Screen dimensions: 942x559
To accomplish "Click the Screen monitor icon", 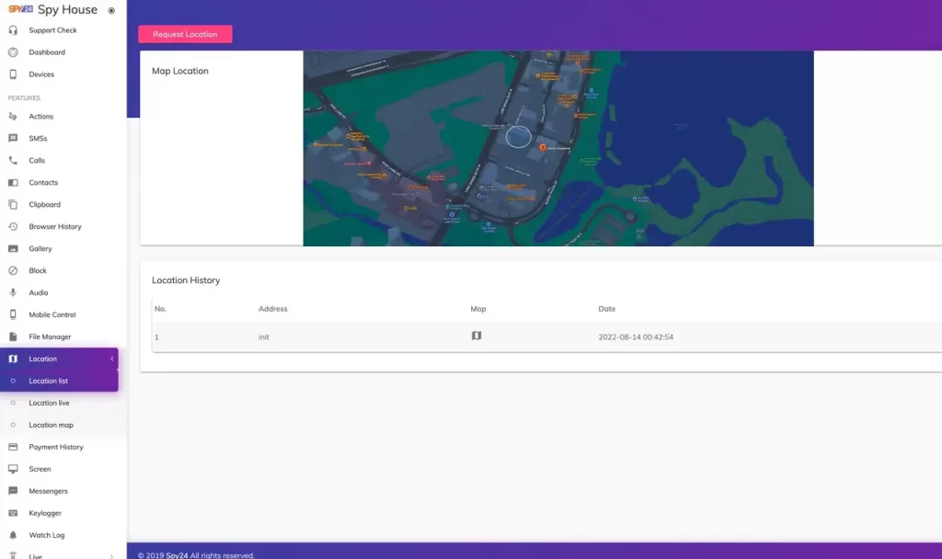I will [x=13, y=469].
